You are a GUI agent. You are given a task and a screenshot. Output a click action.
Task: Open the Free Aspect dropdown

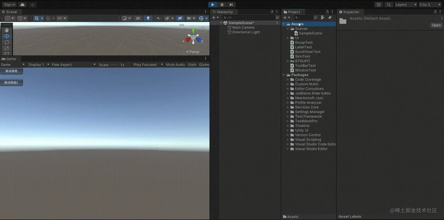point(73,65)
